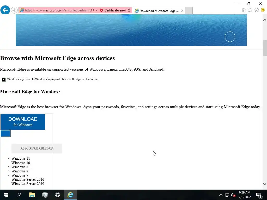This screenshot has height=200, width=267.
Task: Open Server Manager taskbar icon
Action: tap(45, 195)
